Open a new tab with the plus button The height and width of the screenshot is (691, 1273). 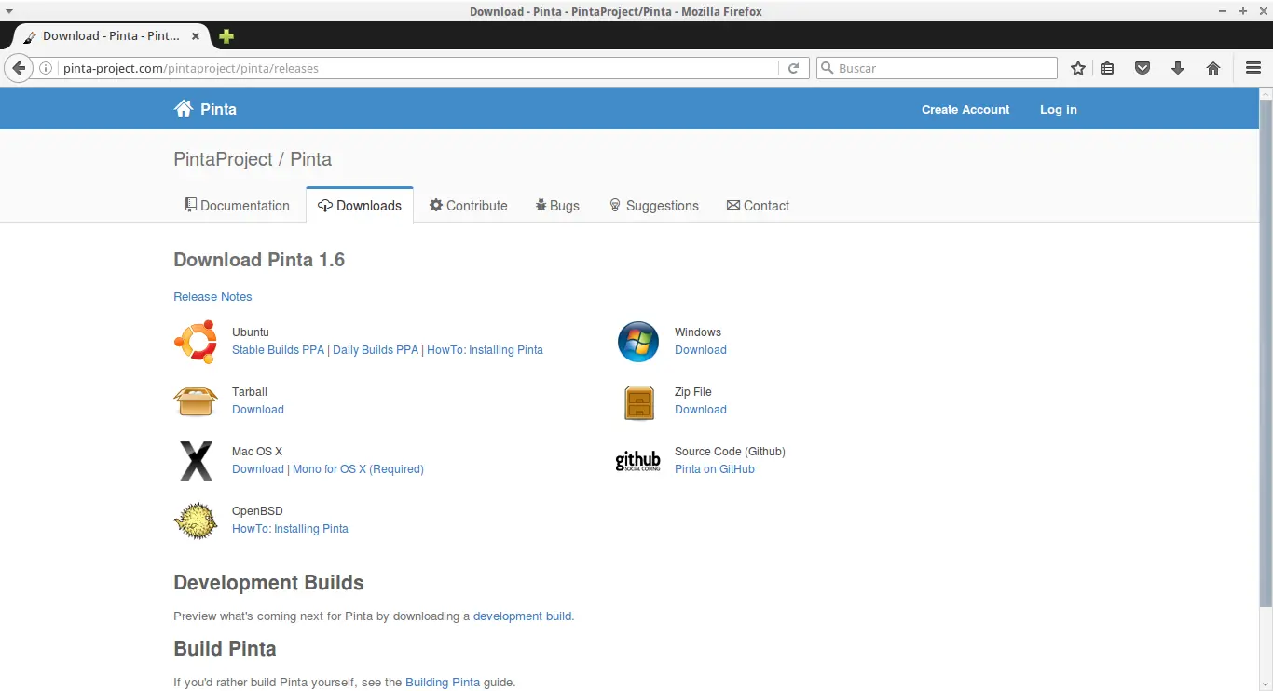[226, 36]
